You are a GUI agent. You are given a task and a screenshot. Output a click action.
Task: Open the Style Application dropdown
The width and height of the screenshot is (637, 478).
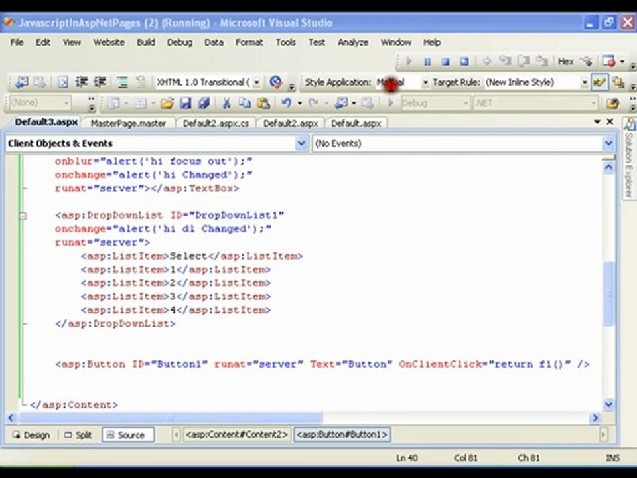[x=425, y=82]
